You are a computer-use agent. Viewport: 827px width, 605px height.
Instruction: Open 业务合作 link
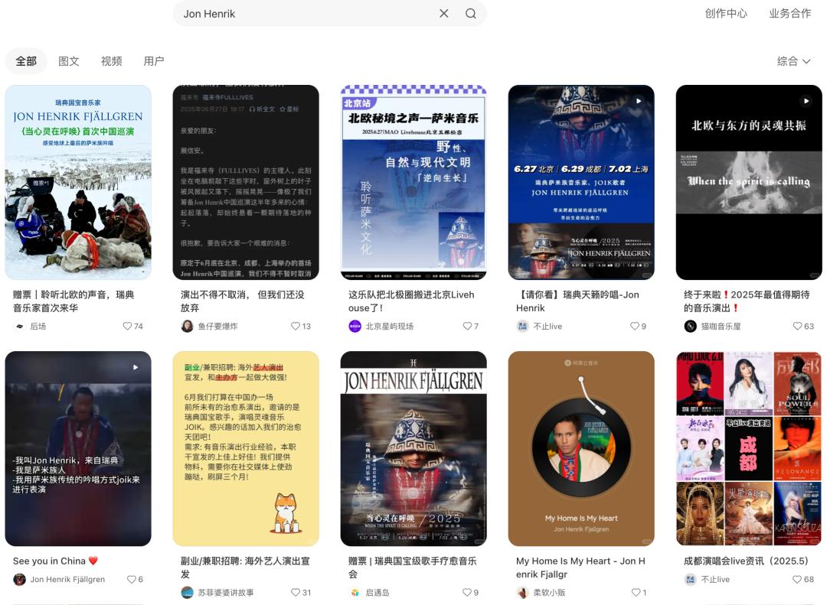(789, 14)
